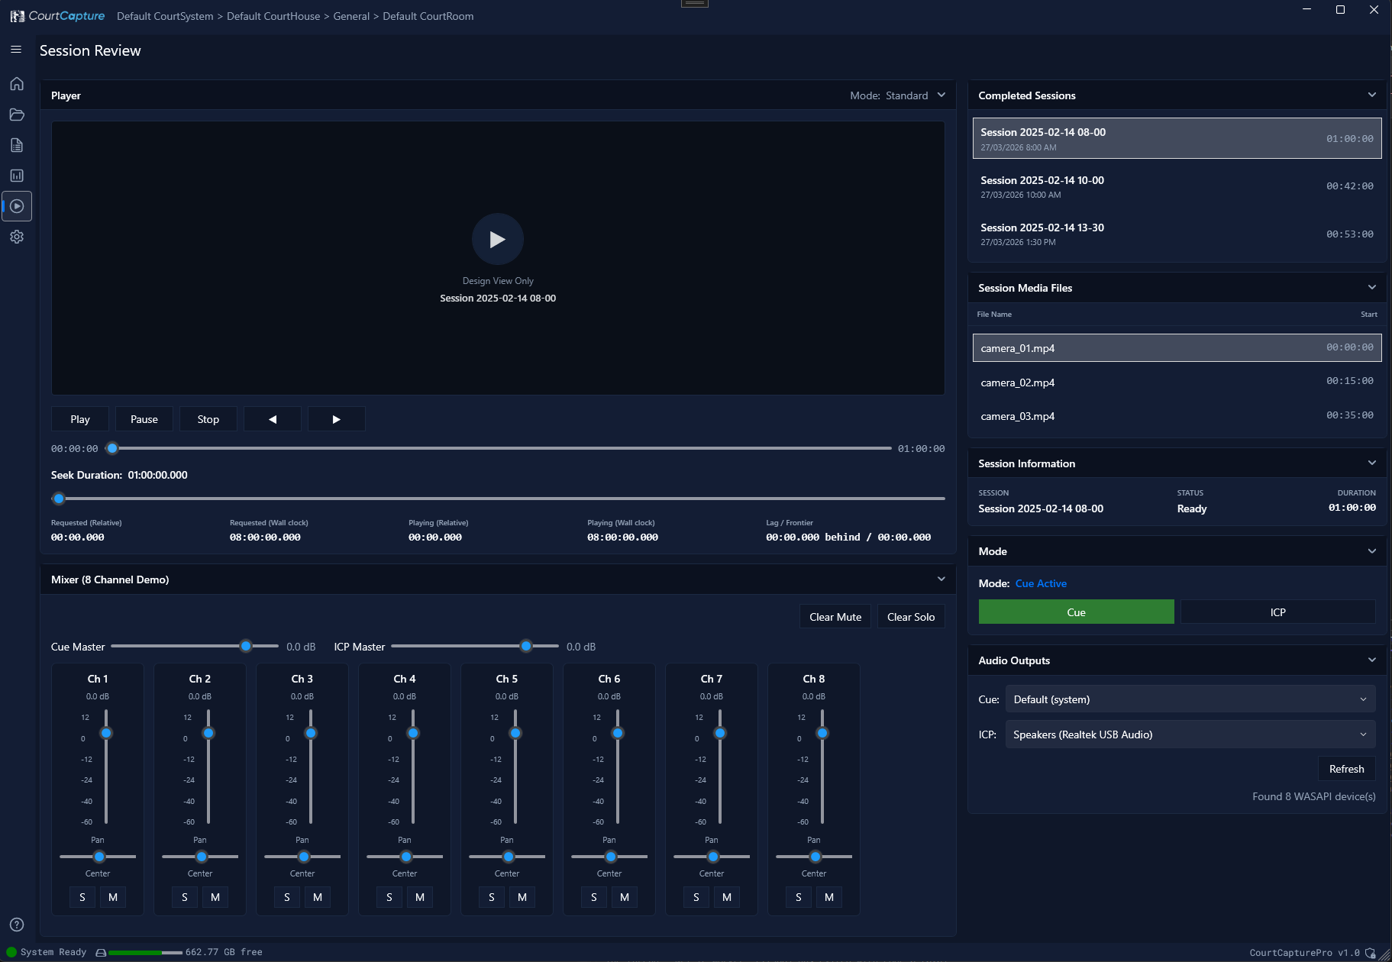1392x962 pixels.
Task: Open the chart report sidebar icon
Action: tap(17, 176)
